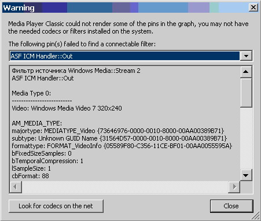Click the 'bFixedSizeSamples: 0' line
This screenshot has height=221, width=261.
pos(42,153)
